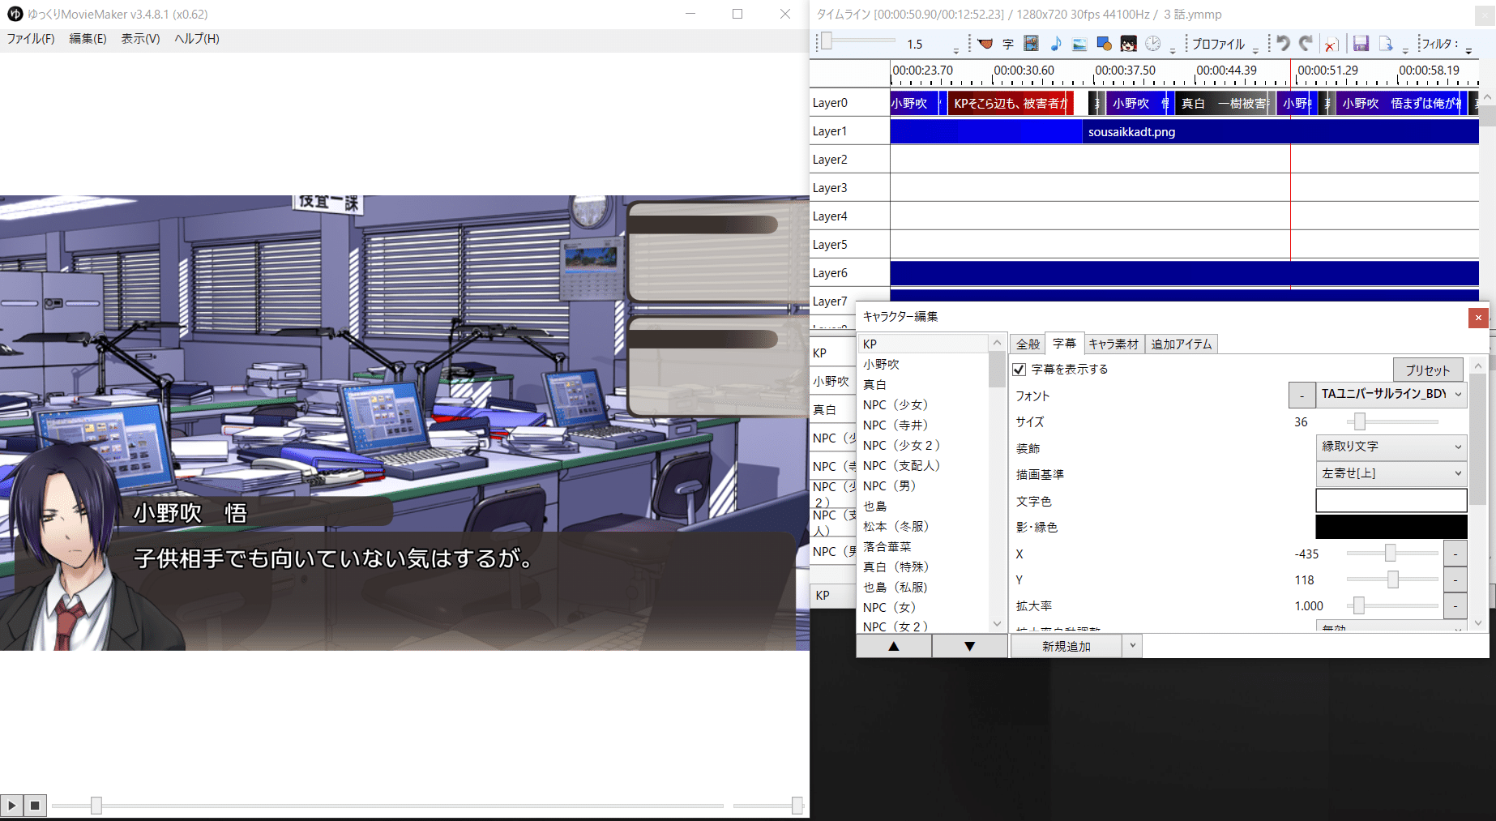This screenshot has width=1496, height=821.
Task: Close the キャラクター編集 dialog
Action: pos(1478,318)
